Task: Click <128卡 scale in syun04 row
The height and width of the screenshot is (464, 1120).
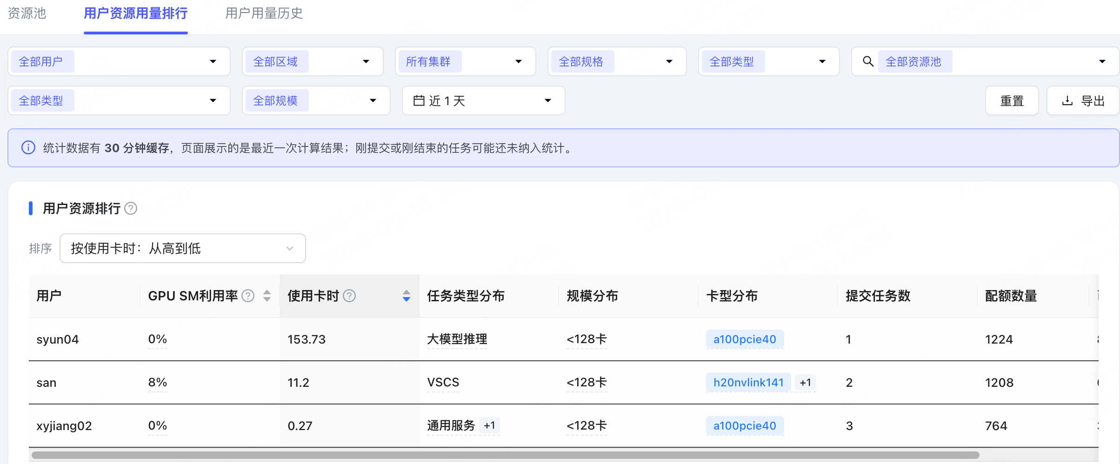Action: pyautogui.click(x=587, y=339)
